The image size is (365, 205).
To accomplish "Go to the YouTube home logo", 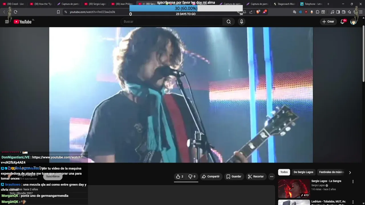I will point(23,22).
